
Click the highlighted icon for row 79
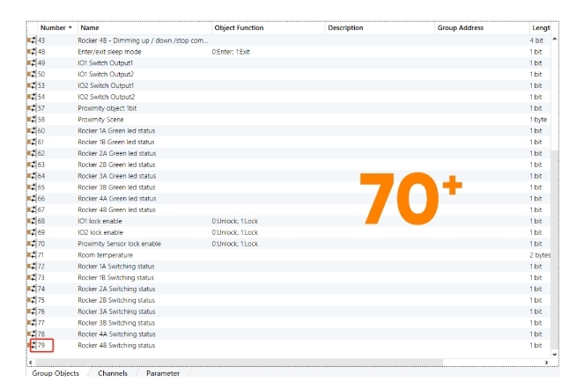pyautogui.click(x=33, y=345)
